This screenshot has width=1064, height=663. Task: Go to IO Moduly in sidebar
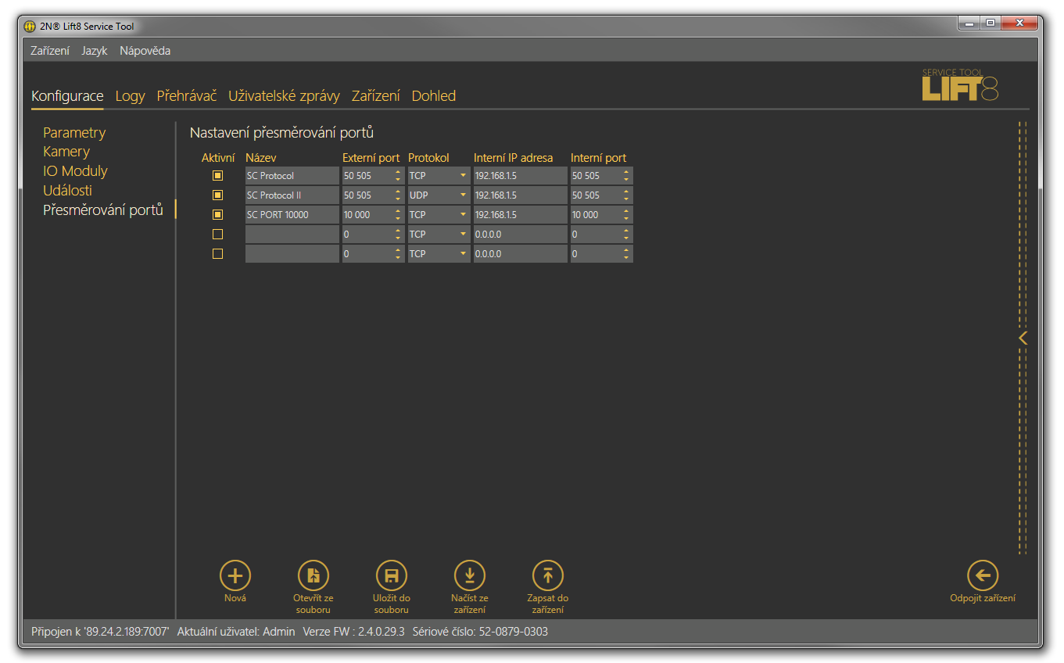[75, 171]
